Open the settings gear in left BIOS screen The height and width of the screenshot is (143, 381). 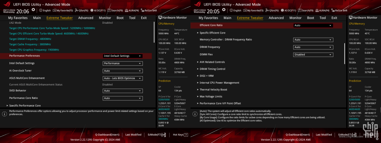point(33,10)
